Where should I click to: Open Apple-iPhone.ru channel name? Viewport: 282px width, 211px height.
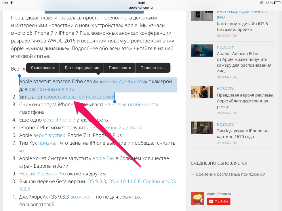pyautogui.click(x=219, y=194)
